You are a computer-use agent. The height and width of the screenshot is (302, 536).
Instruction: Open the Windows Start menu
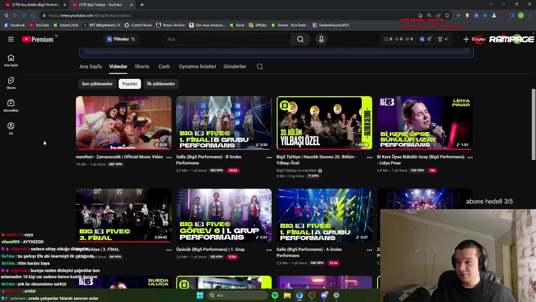[200, 295]
